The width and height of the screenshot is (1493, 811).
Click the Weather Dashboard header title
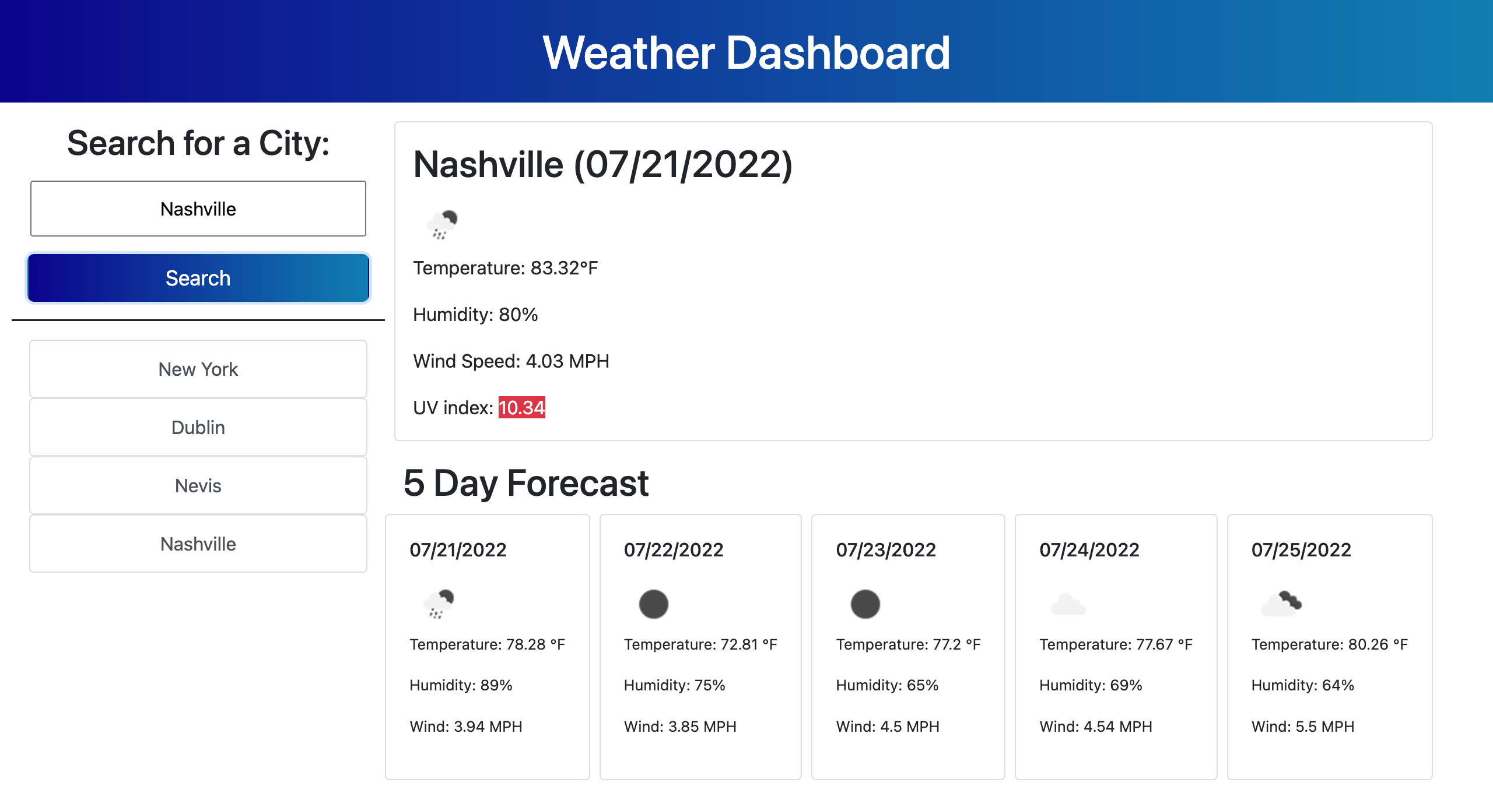[x=745, y=54]
